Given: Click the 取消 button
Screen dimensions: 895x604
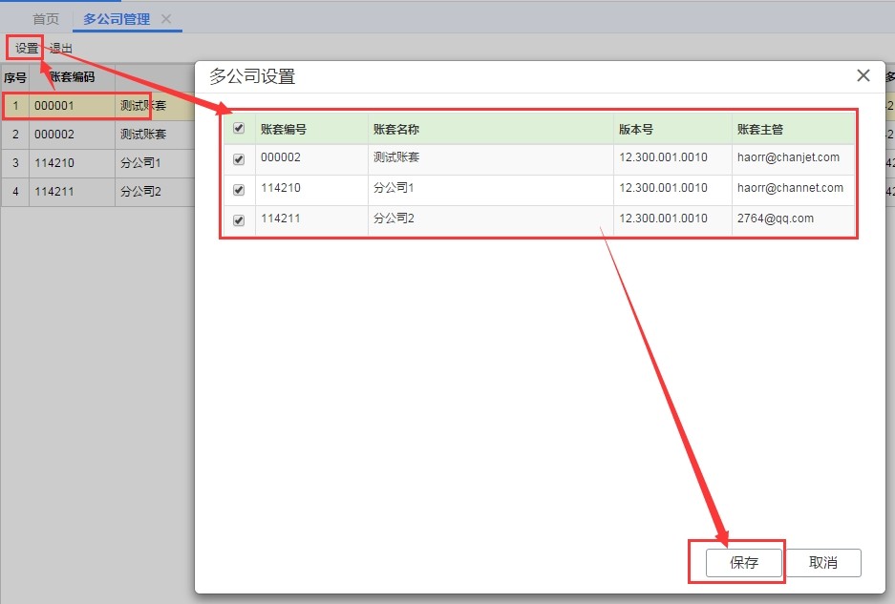Looking at the screenshot, I should tap(823, 563).
